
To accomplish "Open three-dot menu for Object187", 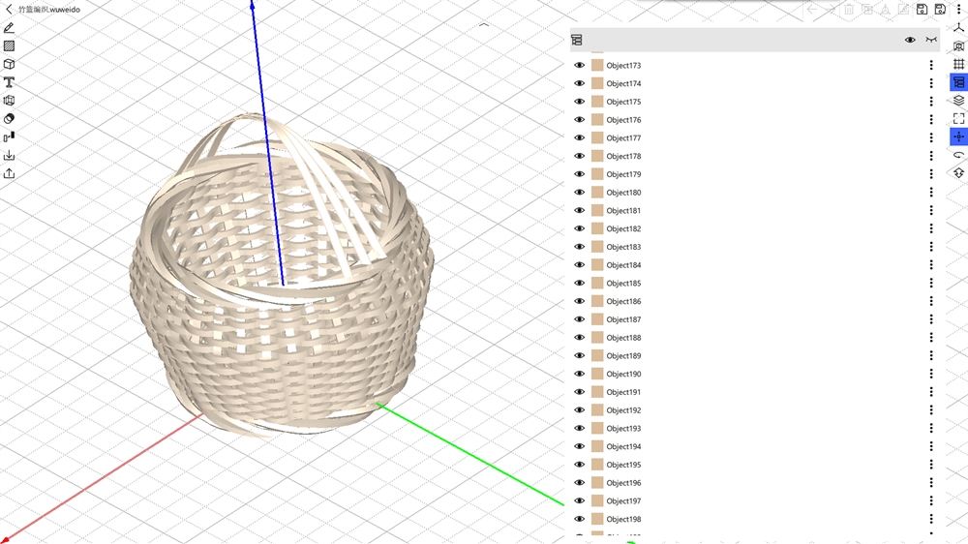I will pos(931,319).
